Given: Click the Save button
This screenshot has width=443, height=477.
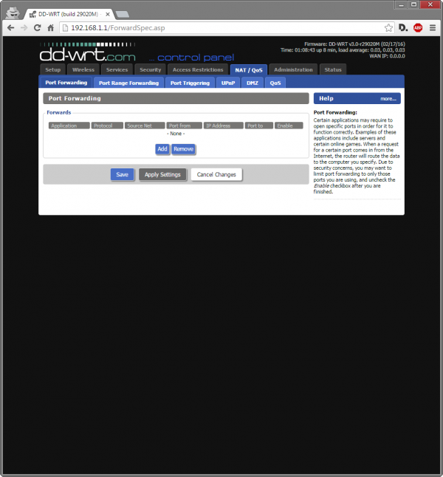Looking at the screenshot, I should [122, 174].
